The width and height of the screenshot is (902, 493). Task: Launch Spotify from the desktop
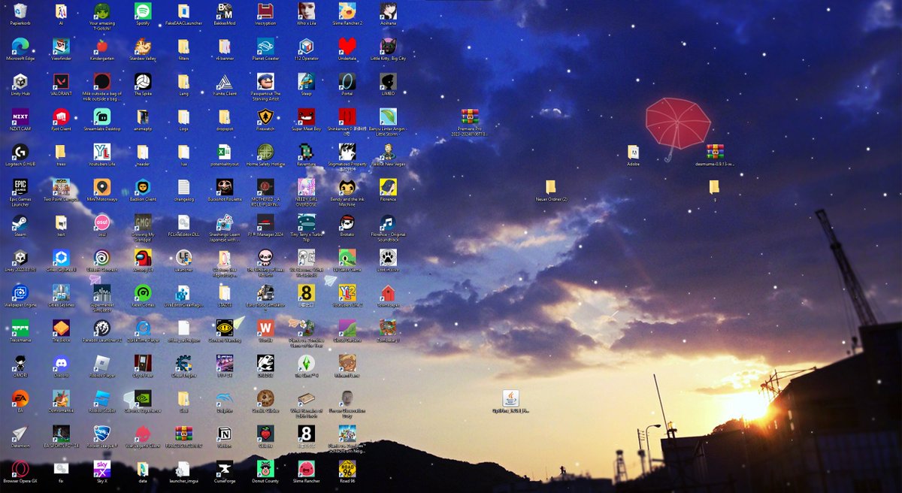point(143,11)
